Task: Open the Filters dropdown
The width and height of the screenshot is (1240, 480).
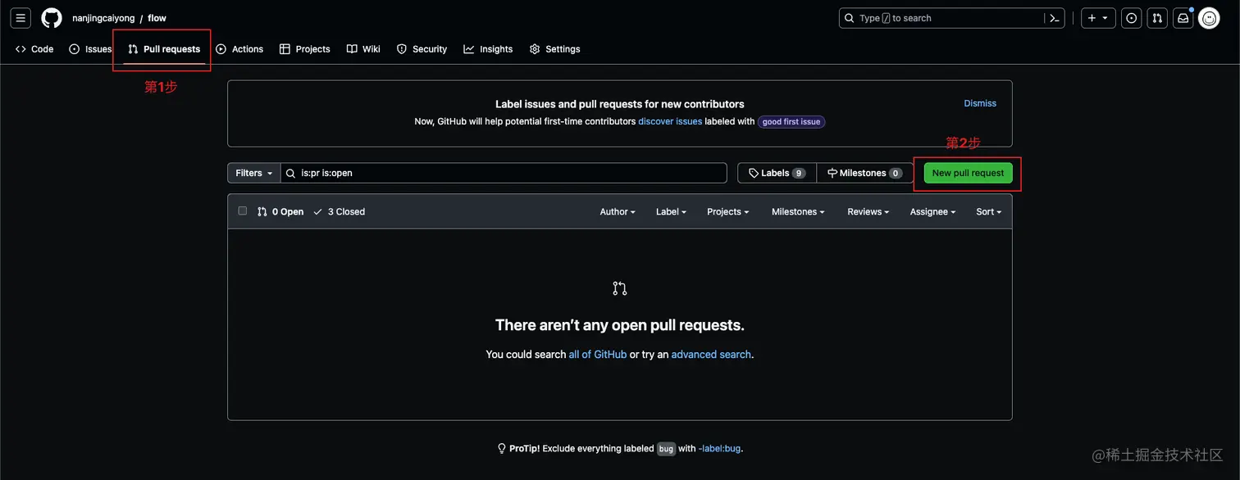Action: (253, 173)
